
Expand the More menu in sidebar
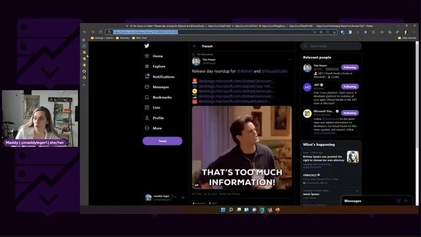[153, 128]
